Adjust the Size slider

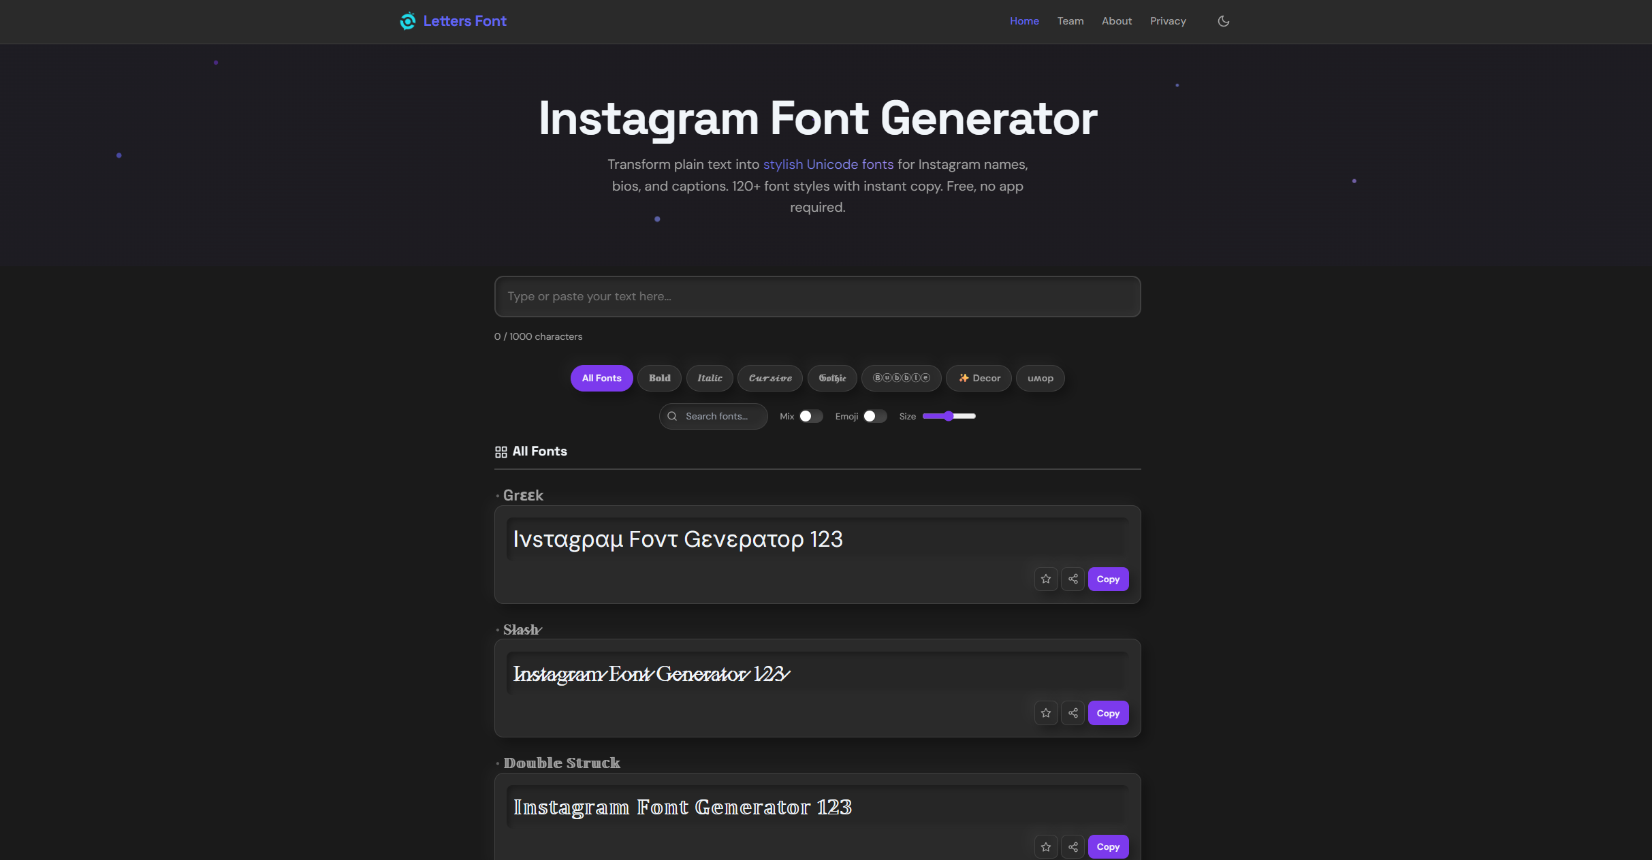tap(949, 416)
